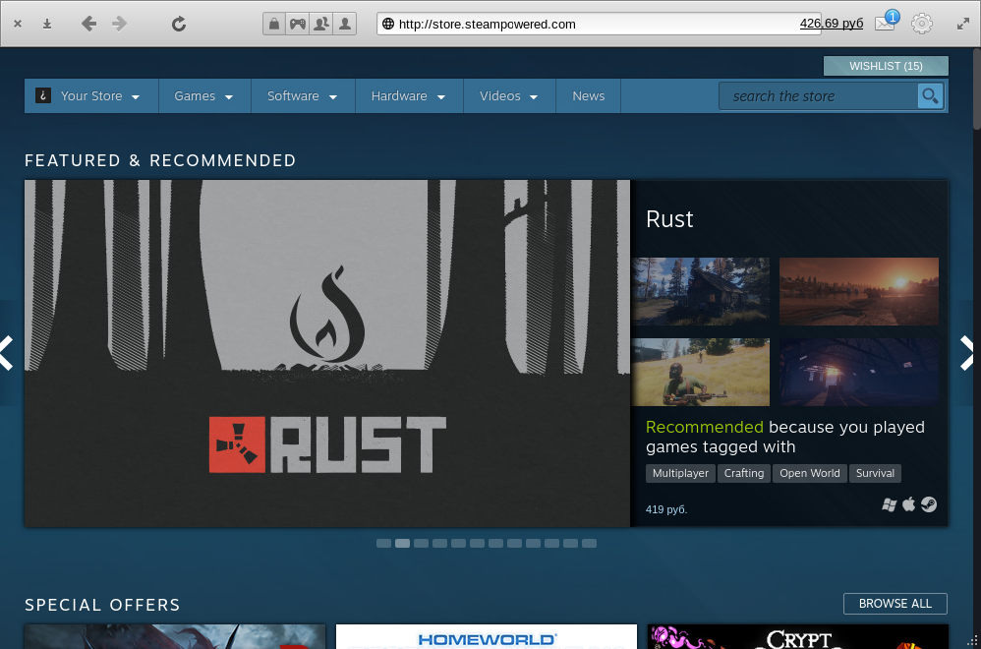This screenshot has height=649, width=981.
Task: Select the Crafting tag
Action: 744,473
